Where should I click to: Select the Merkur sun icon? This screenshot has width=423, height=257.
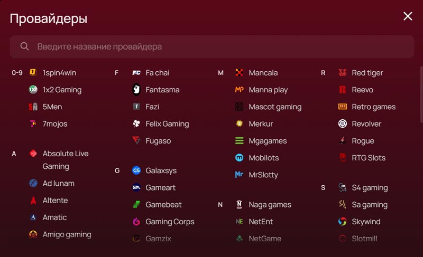point(239,123)
